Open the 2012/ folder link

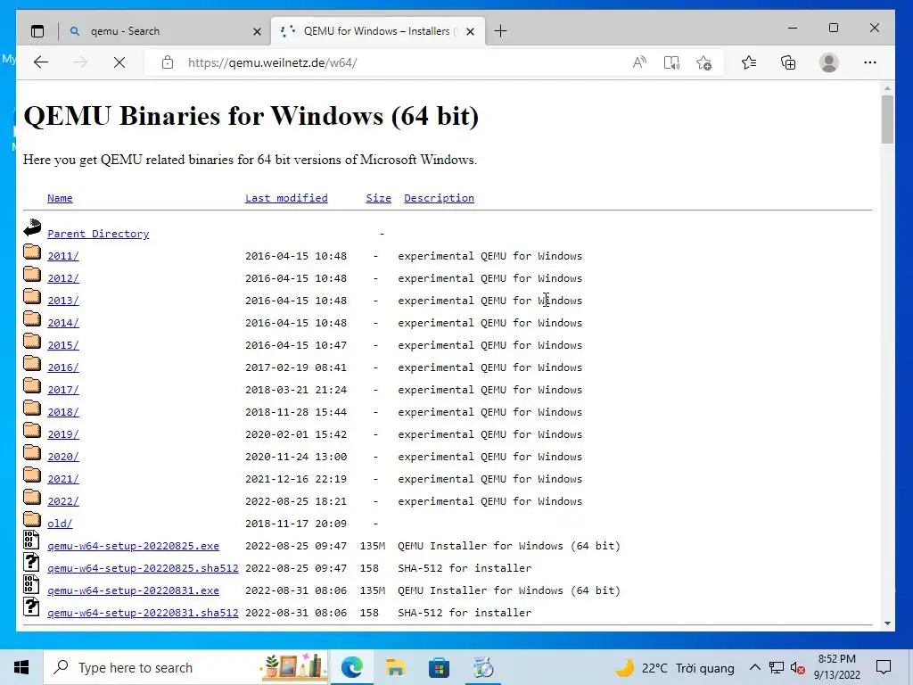pyautogui.click(x=63, y=278)
